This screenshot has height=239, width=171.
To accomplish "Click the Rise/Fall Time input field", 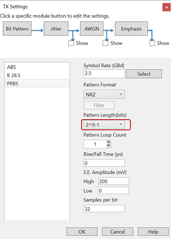I will coord(104,163).
